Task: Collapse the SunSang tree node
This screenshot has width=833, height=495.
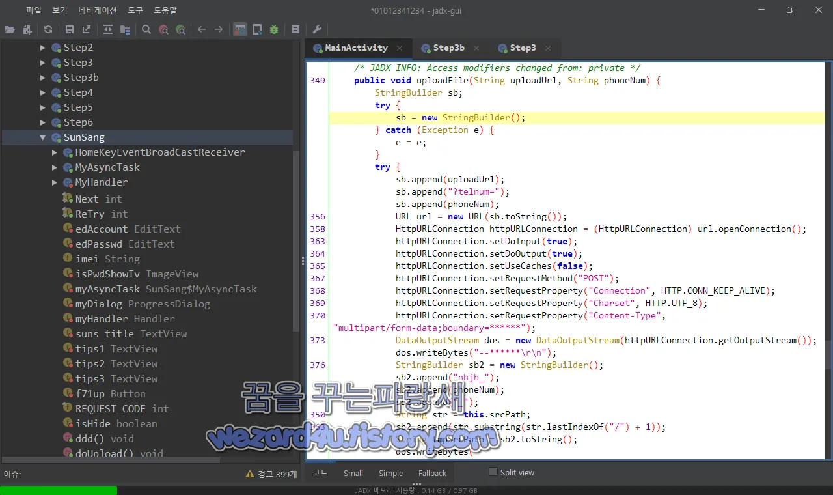Action: point(43,137)
